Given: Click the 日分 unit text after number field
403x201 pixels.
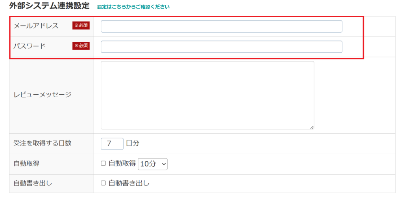Looking at the screenshot, I should (133, 144).
